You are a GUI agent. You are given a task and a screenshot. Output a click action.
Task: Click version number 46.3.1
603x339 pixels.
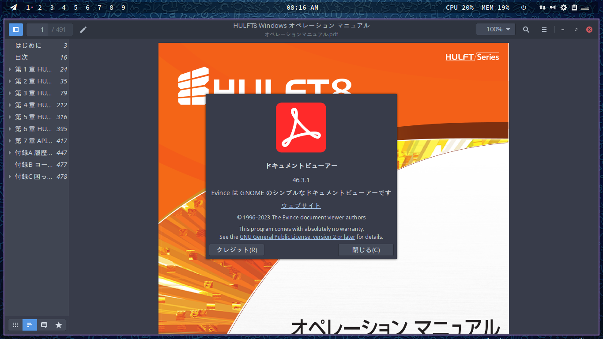click(301, 180)
